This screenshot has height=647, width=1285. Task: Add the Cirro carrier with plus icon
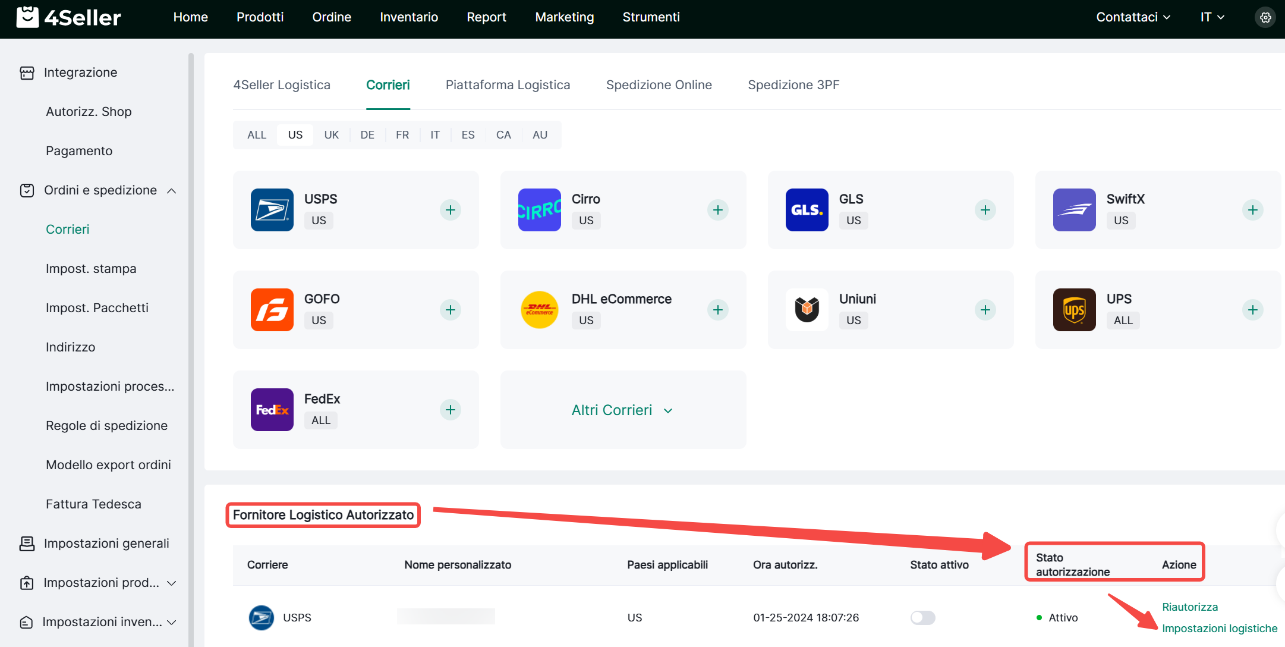(x=718, y=210)
